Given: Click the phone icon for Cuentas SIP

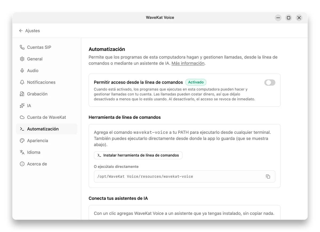Looking at the screenshot, I should [x=22, y=47].
